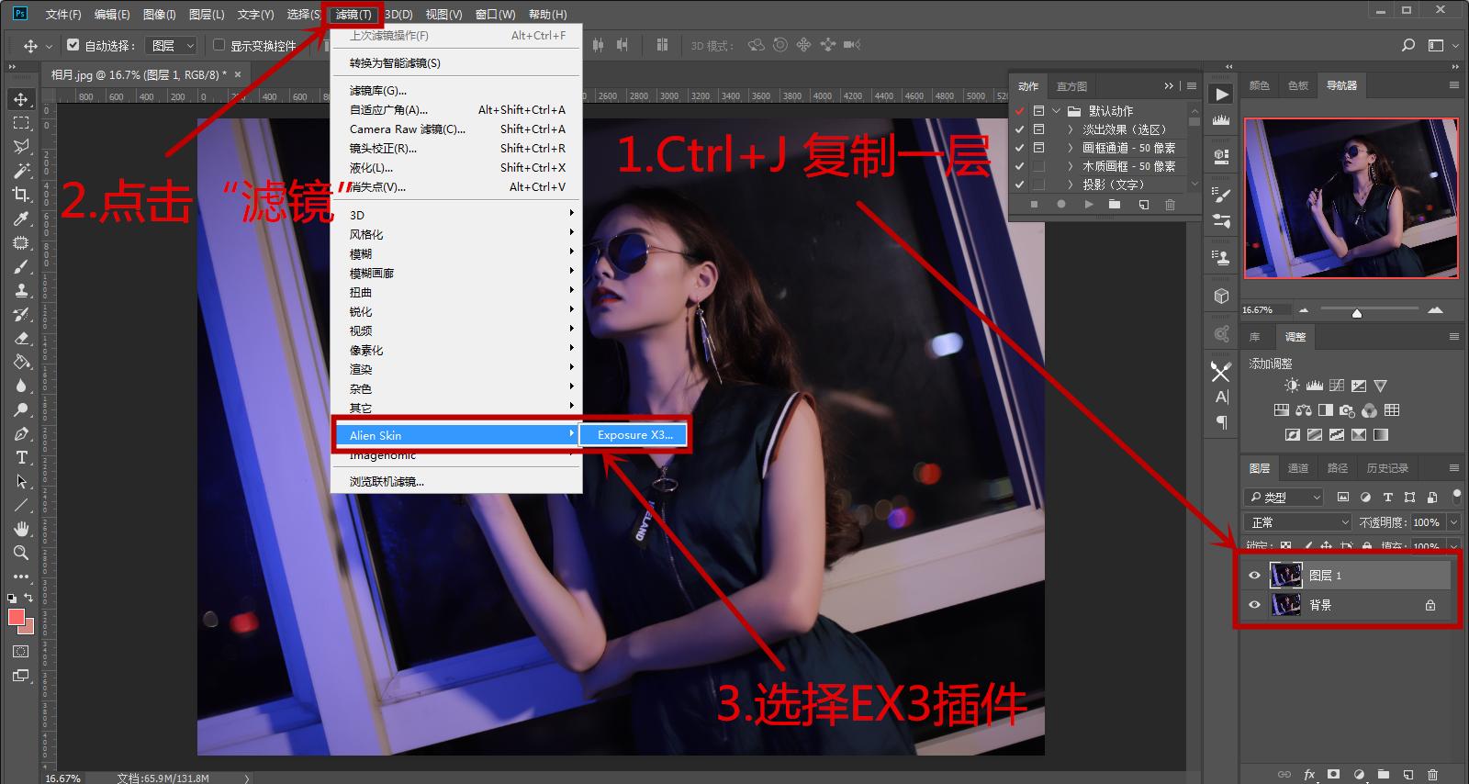Switch to the 通道 tab
Viewport: 1469px width, 784px height.
(1297, 468)
